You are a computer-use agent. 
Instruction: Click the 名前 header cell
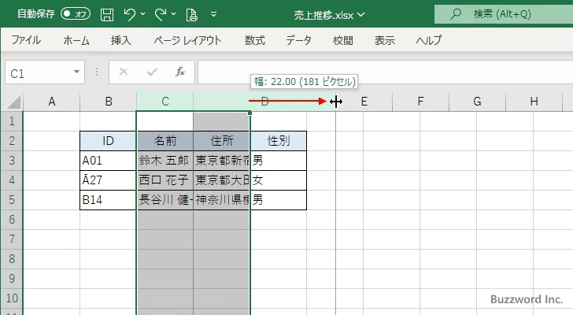[x=165, y=141]
